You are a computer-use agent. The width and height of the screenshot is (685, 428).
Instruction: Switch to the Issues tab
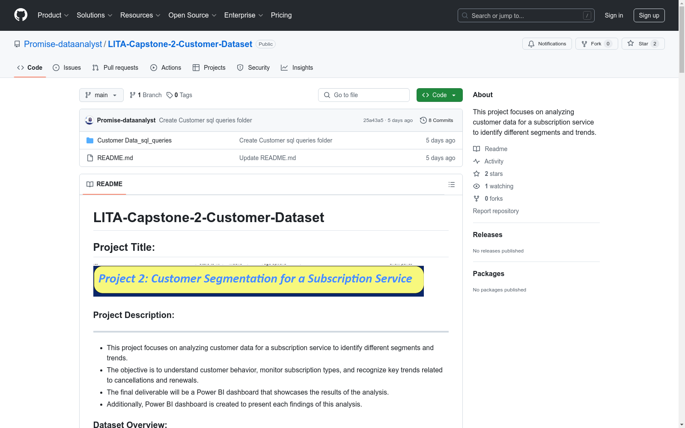(x=67, y=68)
